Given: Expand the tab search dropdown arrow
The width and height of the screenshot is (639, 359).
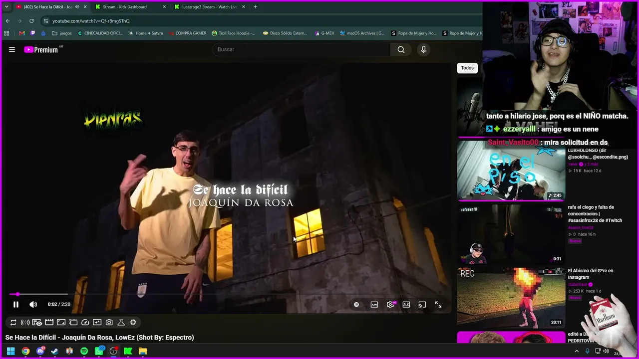Looking at the screenshot, I should [6, 7].
